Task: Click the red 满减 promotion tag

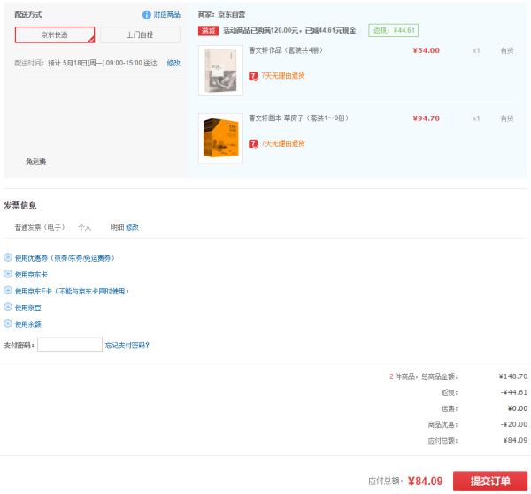Action: pos(208,31)
